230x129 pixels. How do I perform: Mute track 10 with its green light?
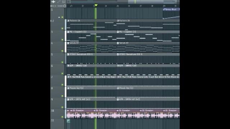[x=62, y=117]
